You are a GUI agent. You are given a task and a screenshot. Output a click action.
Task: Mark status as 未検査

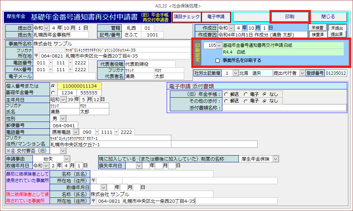point(318,28)
